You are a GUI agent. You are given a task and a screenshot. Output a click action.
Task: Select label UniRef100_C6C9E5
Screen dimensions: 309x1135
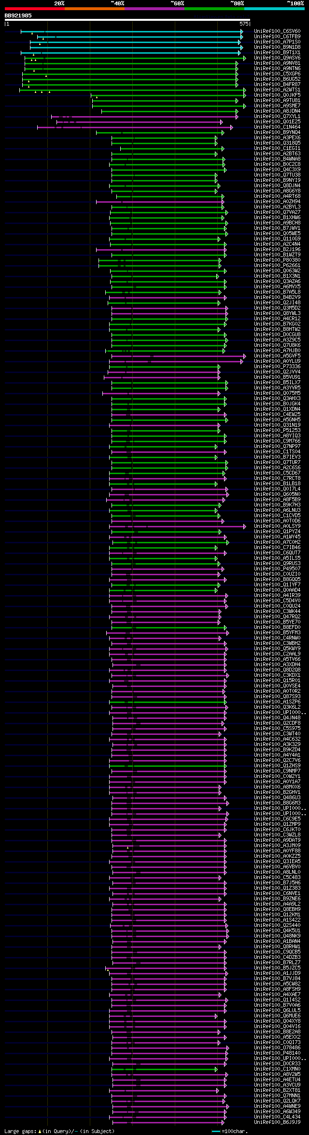pos(277,819)
